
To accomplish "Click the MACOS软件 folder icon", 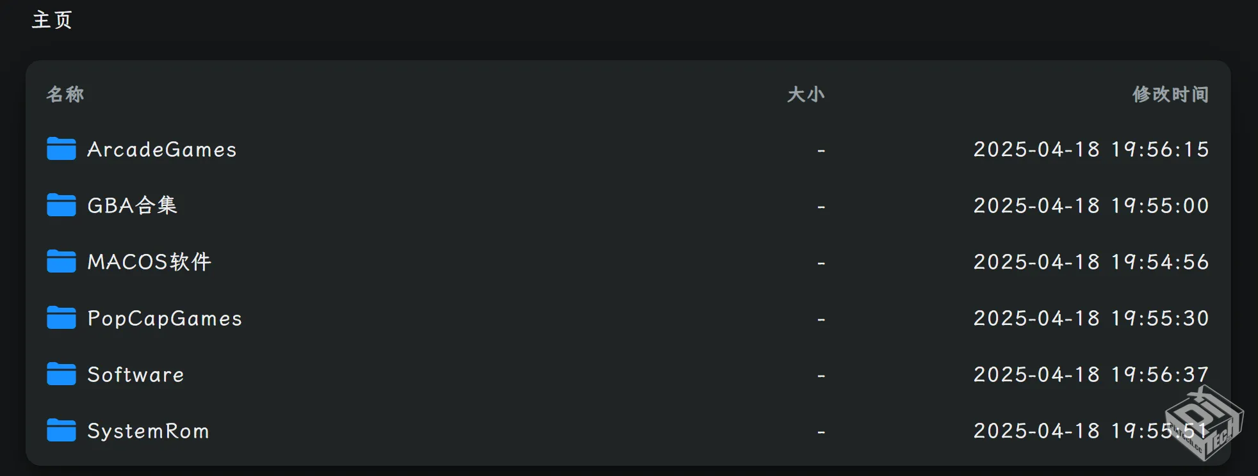I will click(61, 262).
